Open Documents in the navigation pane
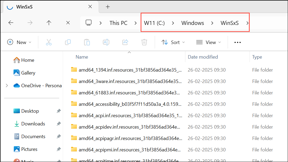 30,137
